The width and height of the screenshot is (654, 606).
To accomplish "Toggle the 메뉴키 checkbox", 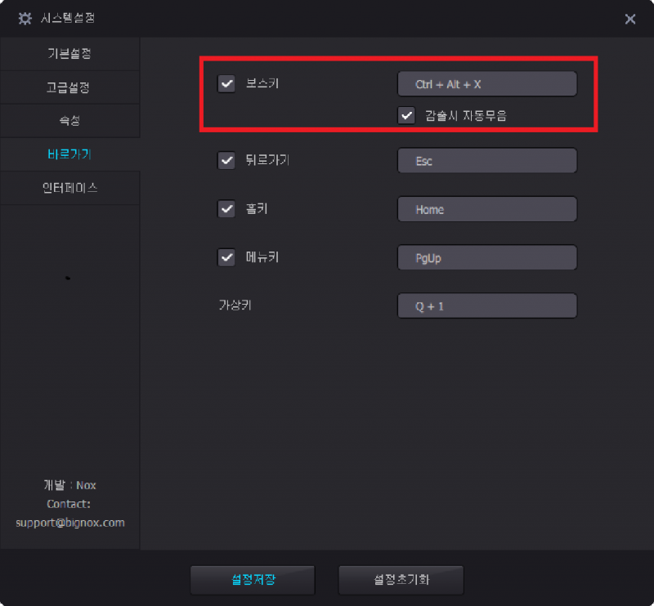I will [226, 257].
